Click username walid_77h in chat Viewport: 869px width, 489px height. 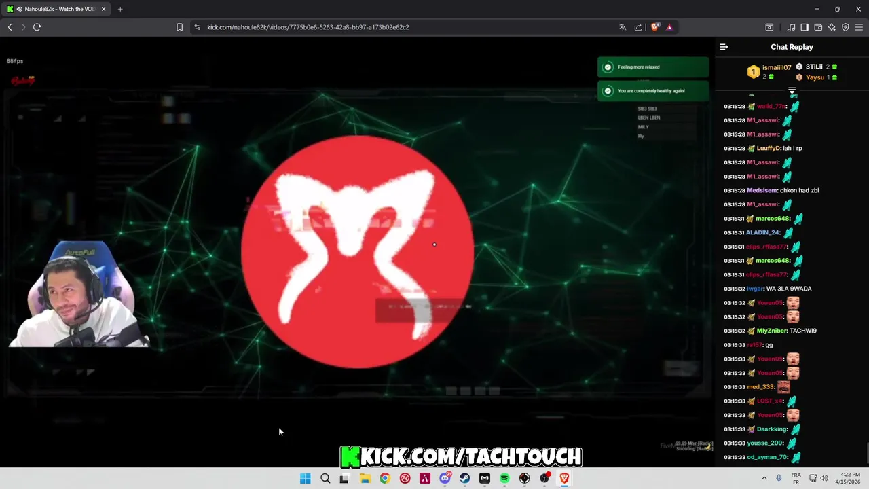[771, 106]
